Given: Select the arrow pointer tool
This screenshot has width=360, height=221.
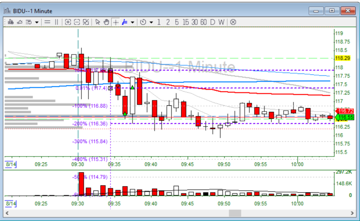Looking at the screenshot, I should pos(98,22).
